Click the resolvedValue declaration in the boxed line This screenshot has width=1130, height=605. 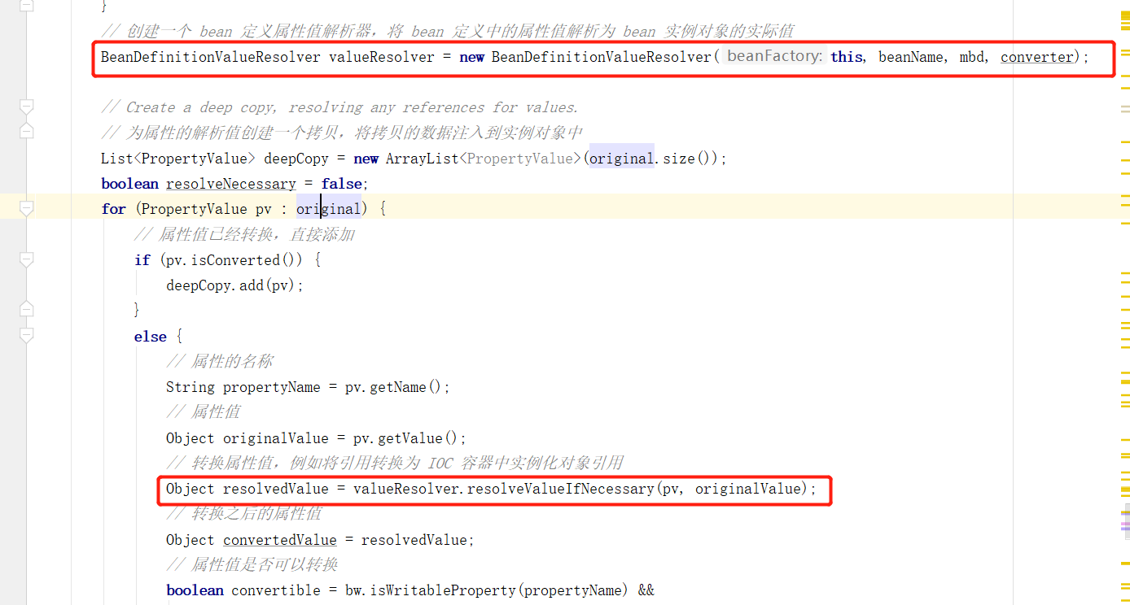(275, 489)
